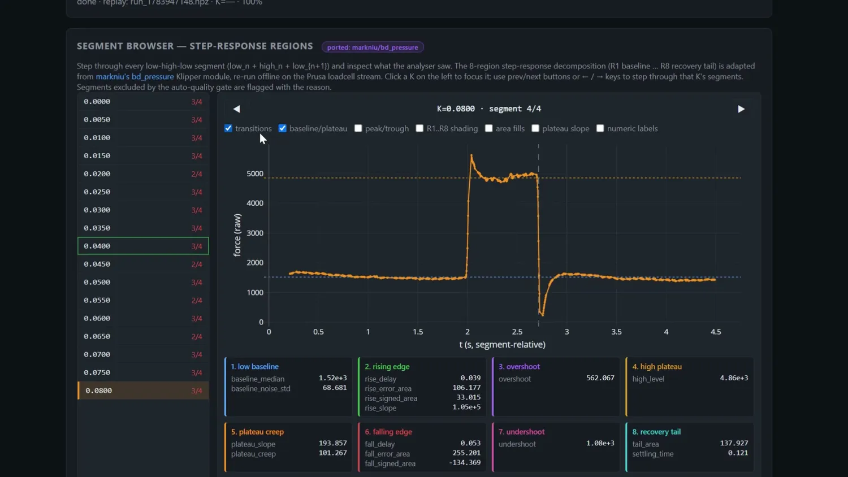848x477 pixels.
Task: Click the K=0.0800 · segment 4/4 title
Action: 489,109
